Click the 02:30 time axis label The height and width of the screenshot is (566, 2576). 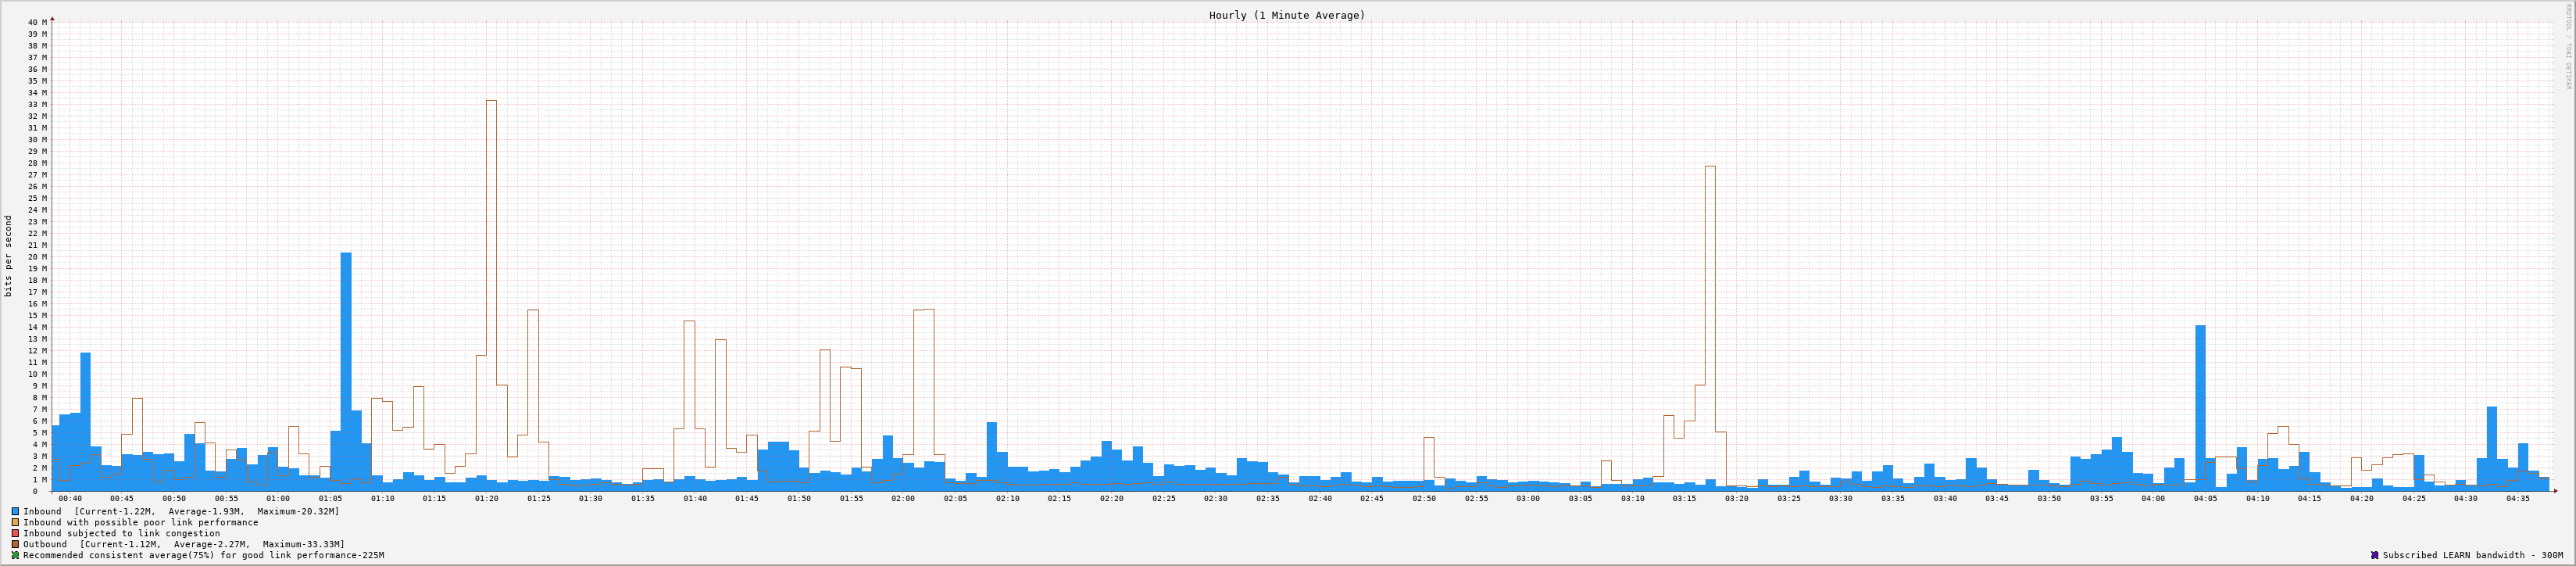point(1215,498)
